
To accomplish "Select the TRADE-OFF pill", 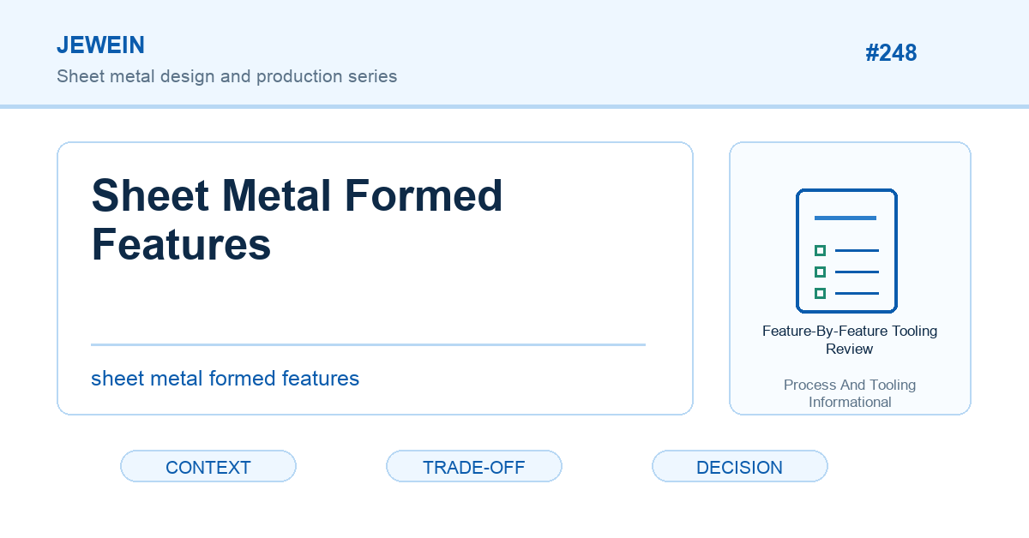I will 474,467.
